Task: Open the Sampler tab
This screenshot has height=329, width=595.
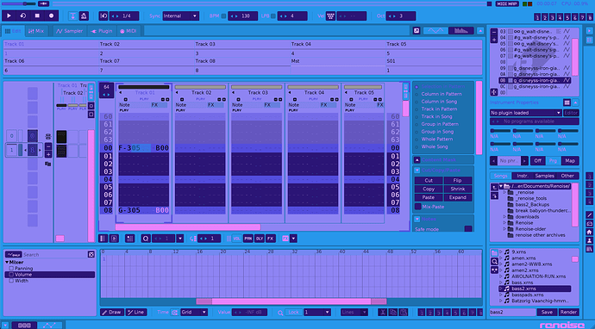Action: pos(70,31)
